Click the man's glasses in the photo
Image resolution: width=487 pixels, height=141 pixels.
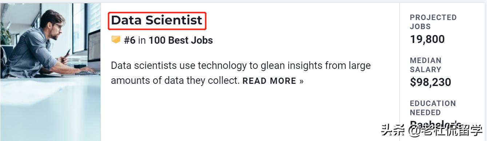[x=57, y=26]
